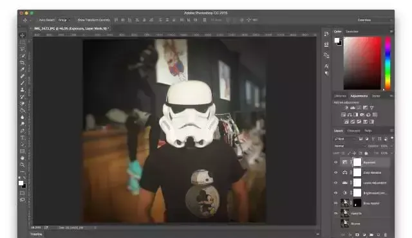Image resolution: width=412 pixels, height=238 pixels.
Task: Open the collapsed History panel icon
Action: point(326,34)
